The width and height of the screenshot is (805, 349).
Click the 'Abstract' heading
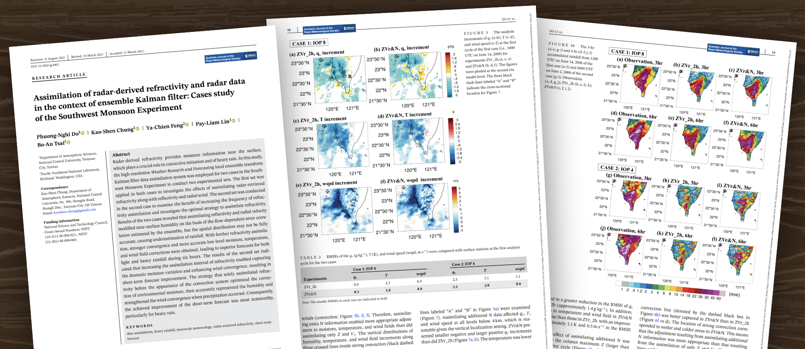coord(121,154)
